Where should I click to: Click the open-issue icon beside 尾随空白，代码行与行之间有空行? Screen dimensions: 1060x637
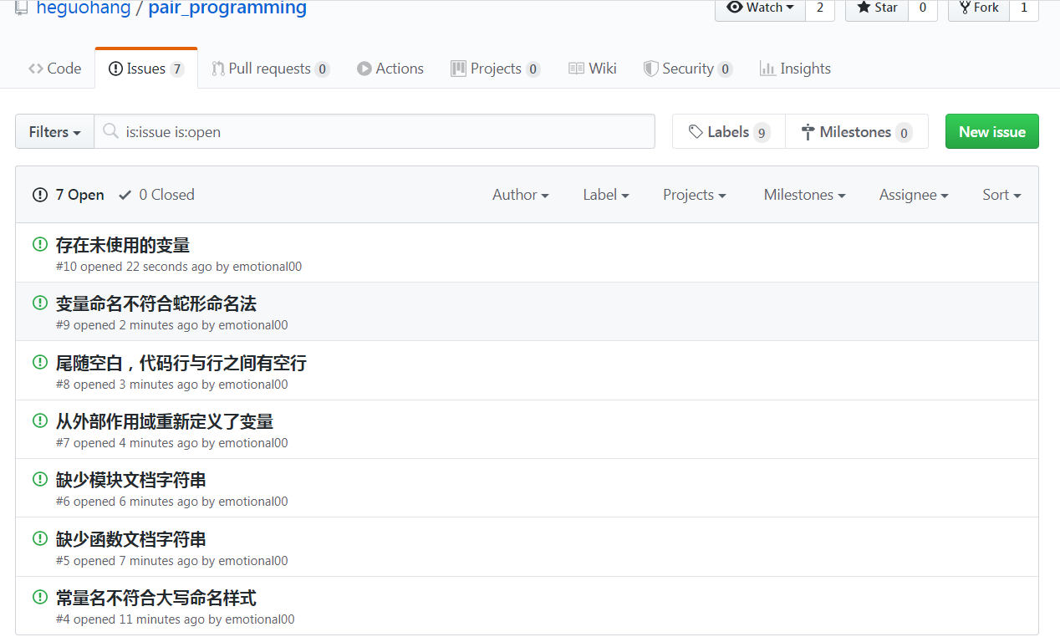tap(39, 362)
